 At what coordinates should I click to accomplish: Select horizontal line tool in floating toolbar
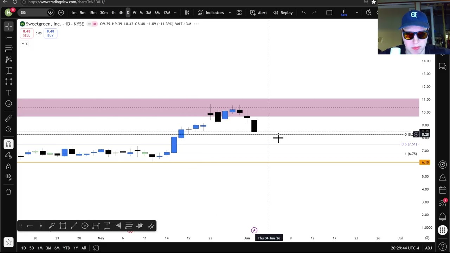[30, 226]
